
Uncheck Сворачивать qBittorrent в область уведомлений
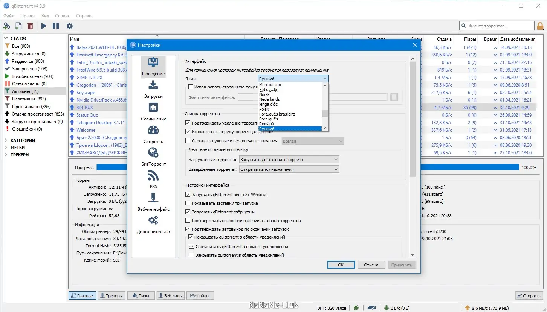192,247
